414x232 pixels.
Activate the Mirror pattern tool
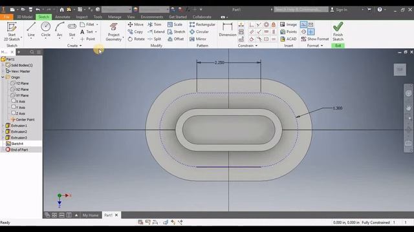pyautogui.click(x=198, y=39)
